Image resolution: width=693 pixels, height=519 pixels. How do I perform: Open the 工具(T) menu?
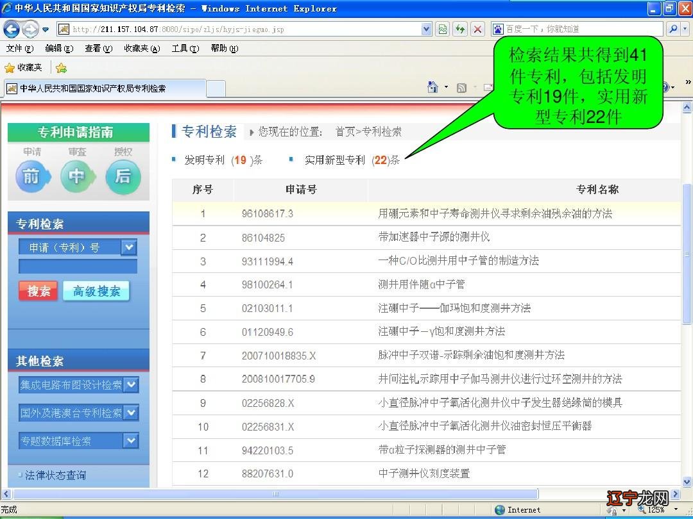185,47
